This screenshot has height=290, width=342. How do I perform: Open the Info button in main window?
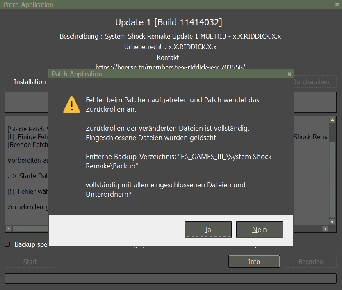point(254,261)
